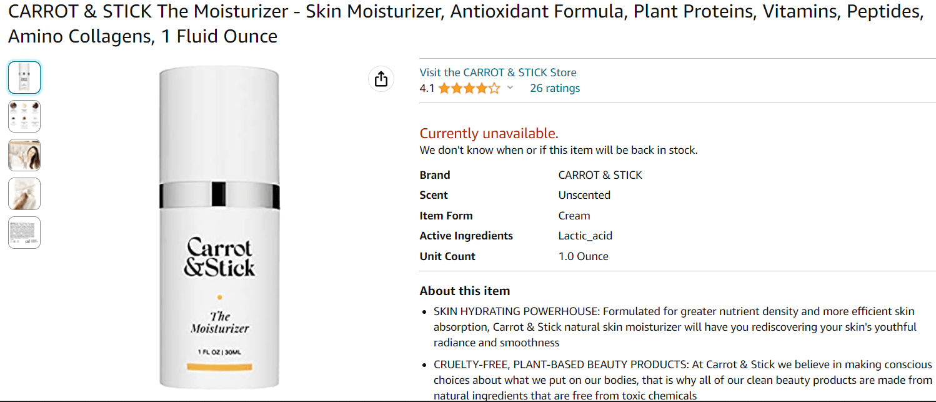Visit the CARROT & STICK Store link

click(x=498, y=73)
